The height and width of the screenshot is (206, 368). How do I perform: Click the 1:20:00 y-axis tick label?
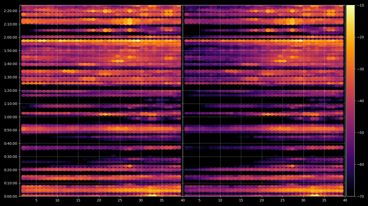11,91
